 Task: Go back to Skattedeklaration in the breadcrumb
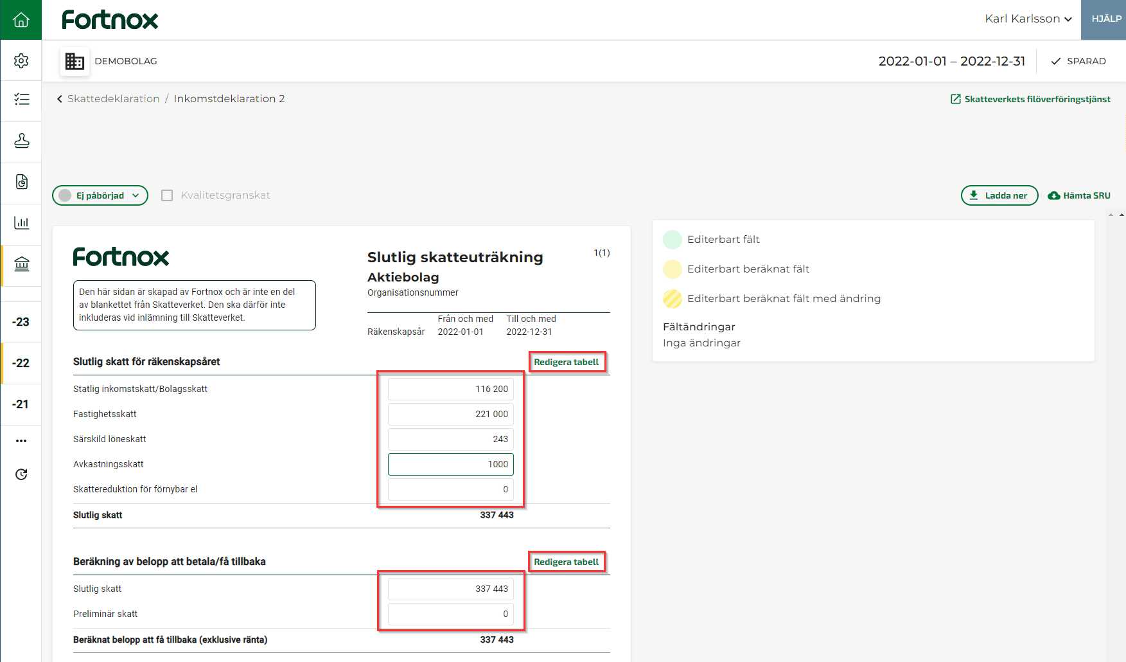point(113,98)
